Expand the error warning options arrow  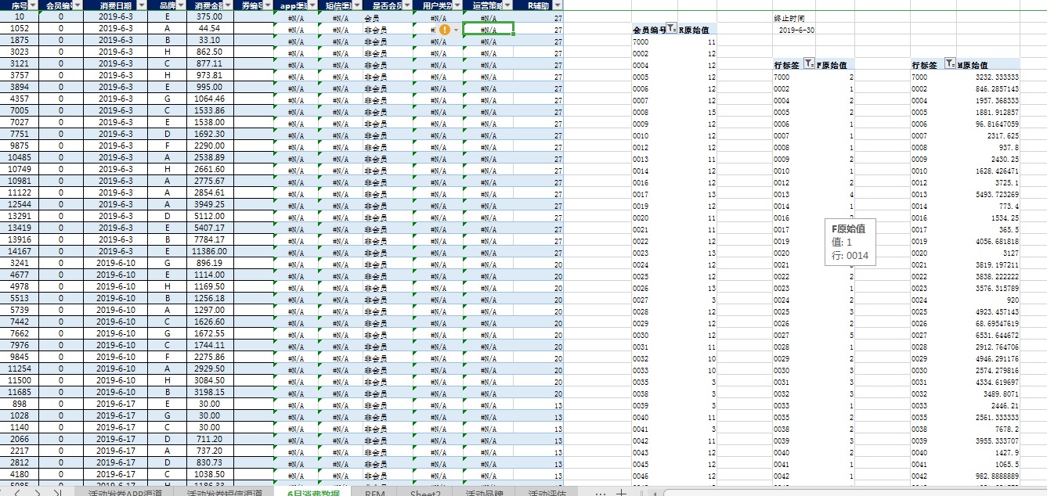point(456,30)
